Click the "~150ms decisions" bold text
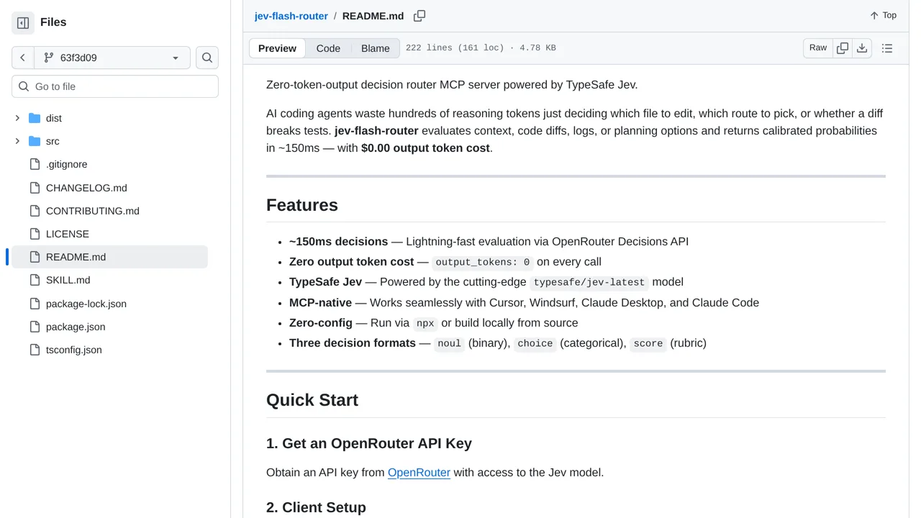 tap(338, 242)
